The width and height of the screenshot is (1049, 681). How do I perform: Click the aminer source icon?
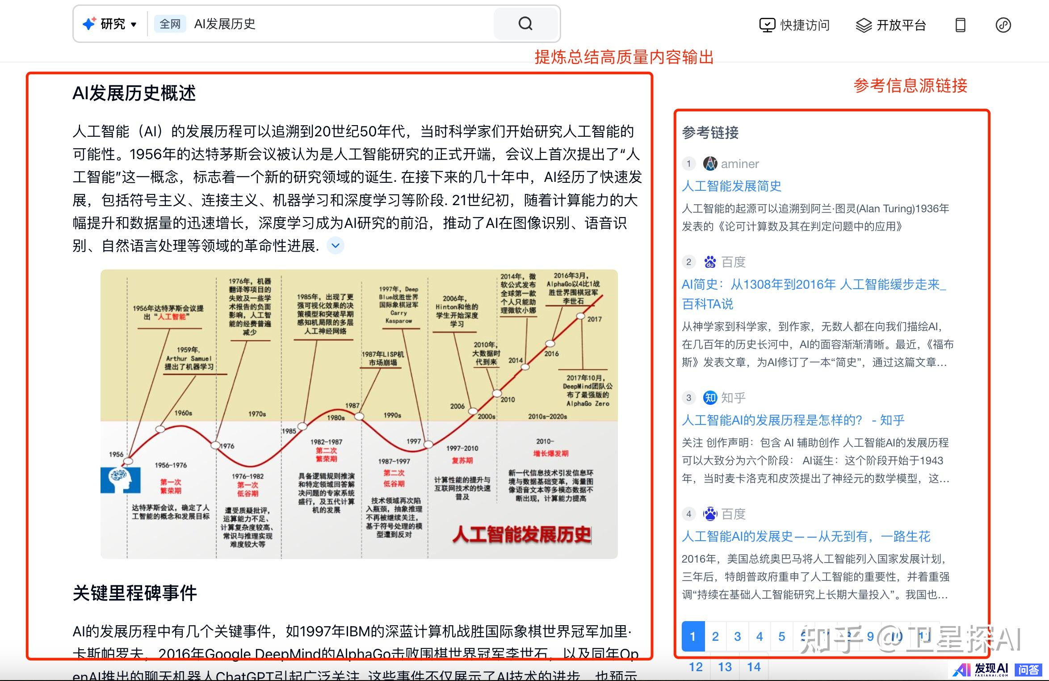point(710,164)
